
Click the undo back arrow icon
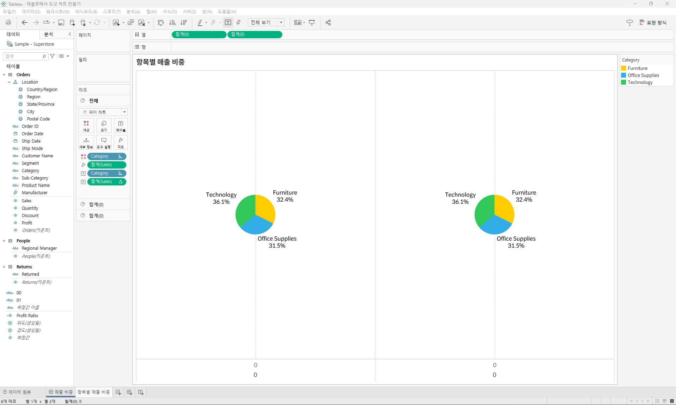pos(25,22)
